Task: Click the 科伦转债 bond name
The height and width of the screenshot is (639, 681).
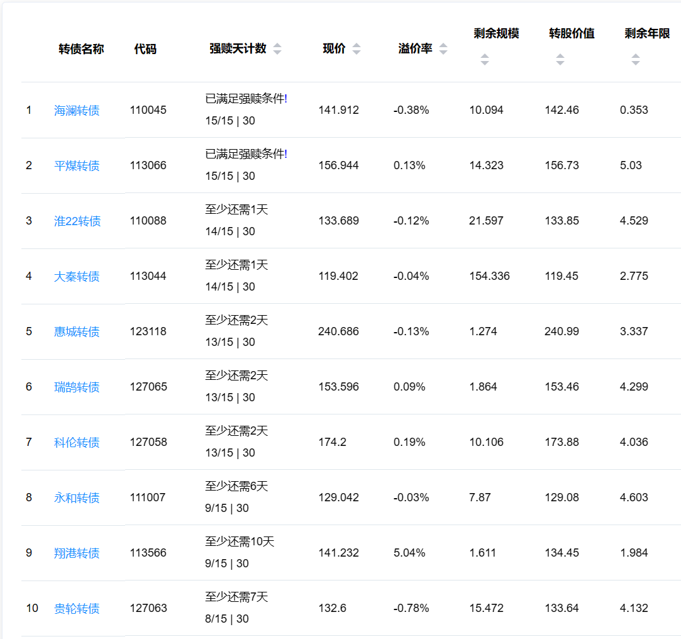Action: coord(77,443)
